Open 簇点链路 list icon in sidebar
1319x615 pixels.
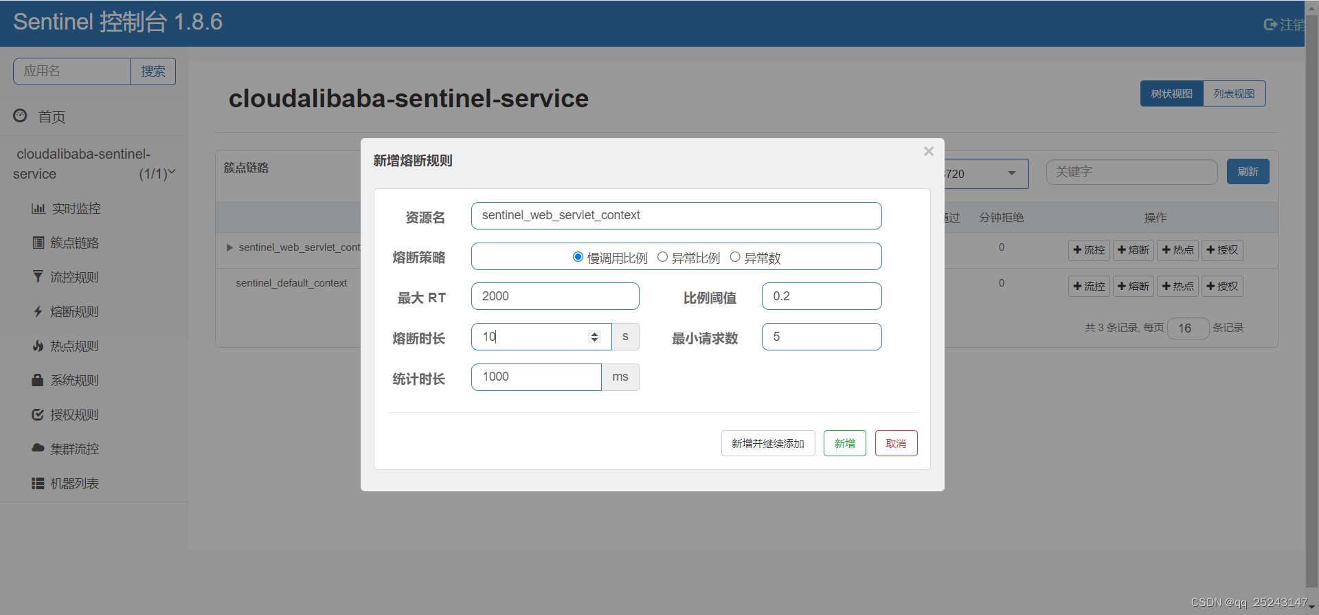pos(38,243)
